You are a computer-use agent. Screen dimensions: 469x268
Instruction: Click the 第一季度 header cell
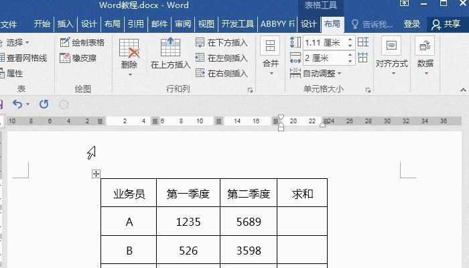pyautogui.click(x=188, y=193)
